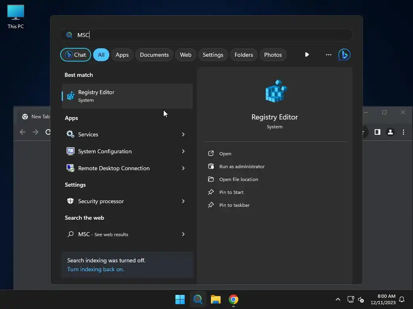Viewport: 413px width, 309px height.
Task: Open the Windows Start button
Action: (x=180, y=299)
